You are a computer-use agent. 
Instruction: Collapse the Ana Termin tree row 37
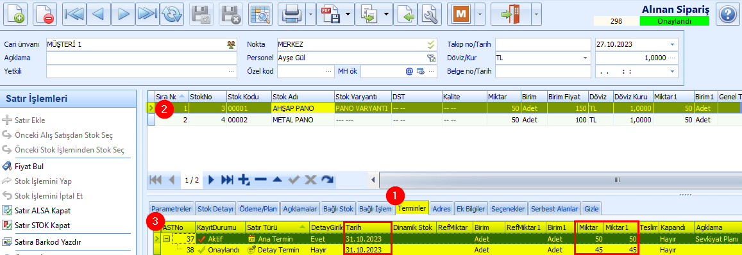(167, 239)
